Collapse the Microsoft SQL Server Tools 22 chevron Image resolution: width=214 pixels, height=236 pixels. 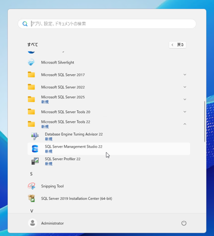(x=185, y=124)
